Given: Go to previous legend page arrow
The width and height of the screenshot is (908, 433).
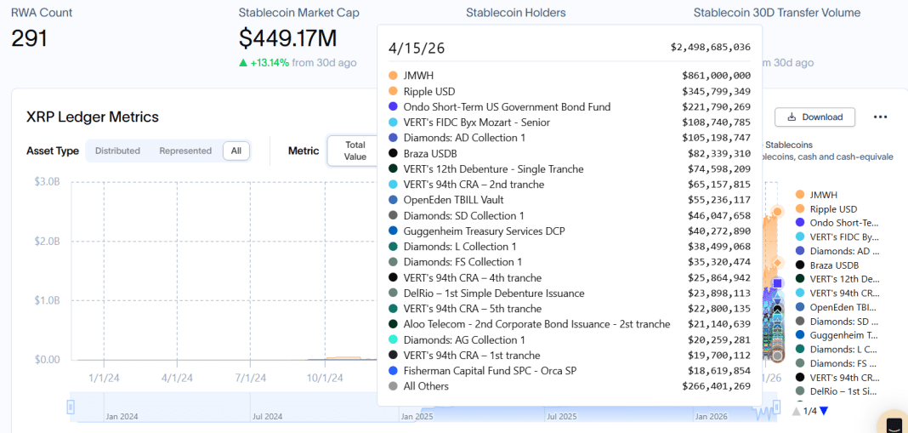Looking at the screenshot, I should coord(796,411).
